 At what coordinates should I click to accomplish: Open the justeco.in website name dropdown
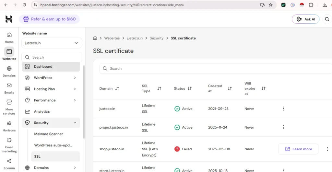click(52, 43)
